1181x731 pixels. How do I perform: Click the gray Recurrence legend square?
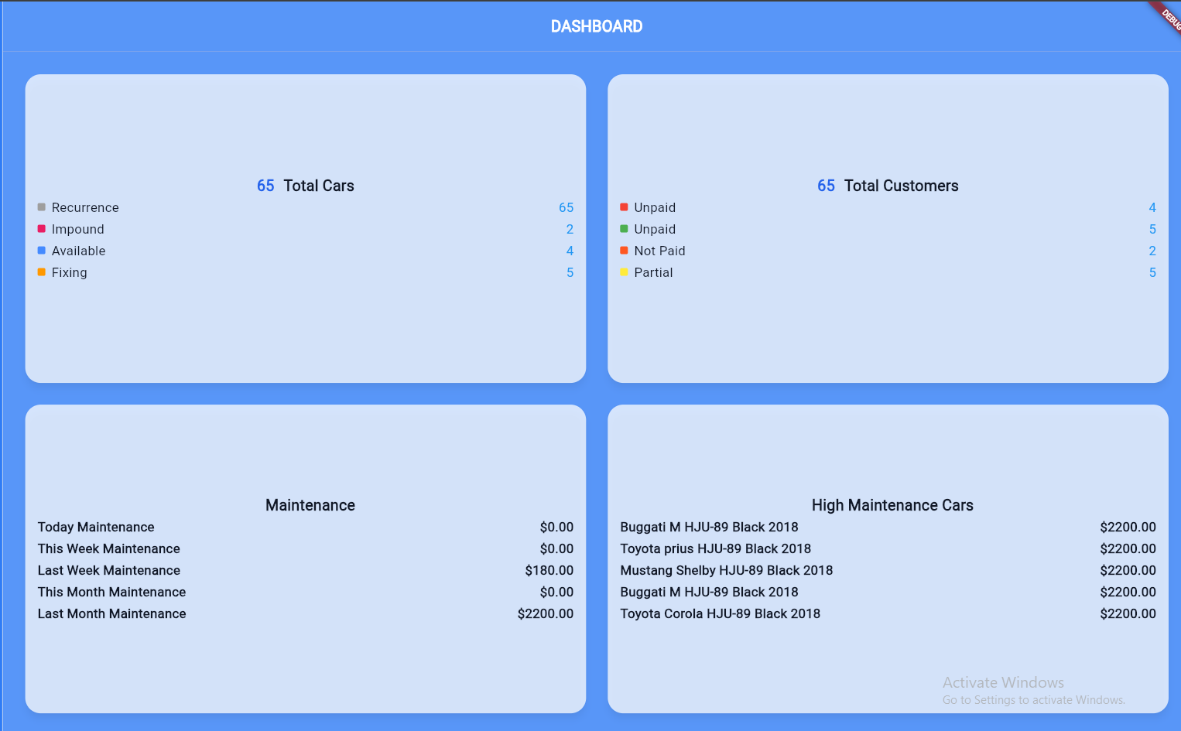tap(42, 207)
